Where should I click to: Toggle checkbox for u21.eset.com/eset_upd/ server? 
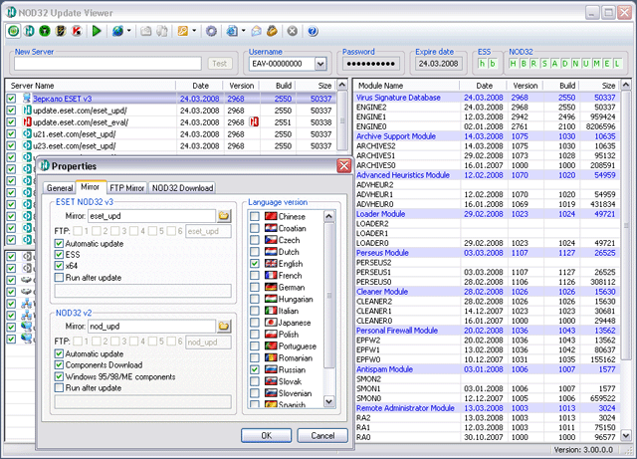tap(11, 133)
